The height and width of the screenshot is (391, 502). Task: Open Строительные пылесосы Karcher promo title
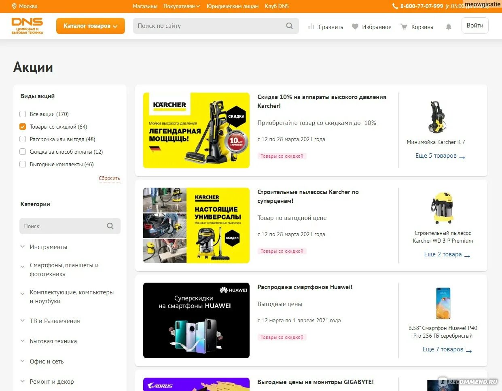[x=308, y=197]
